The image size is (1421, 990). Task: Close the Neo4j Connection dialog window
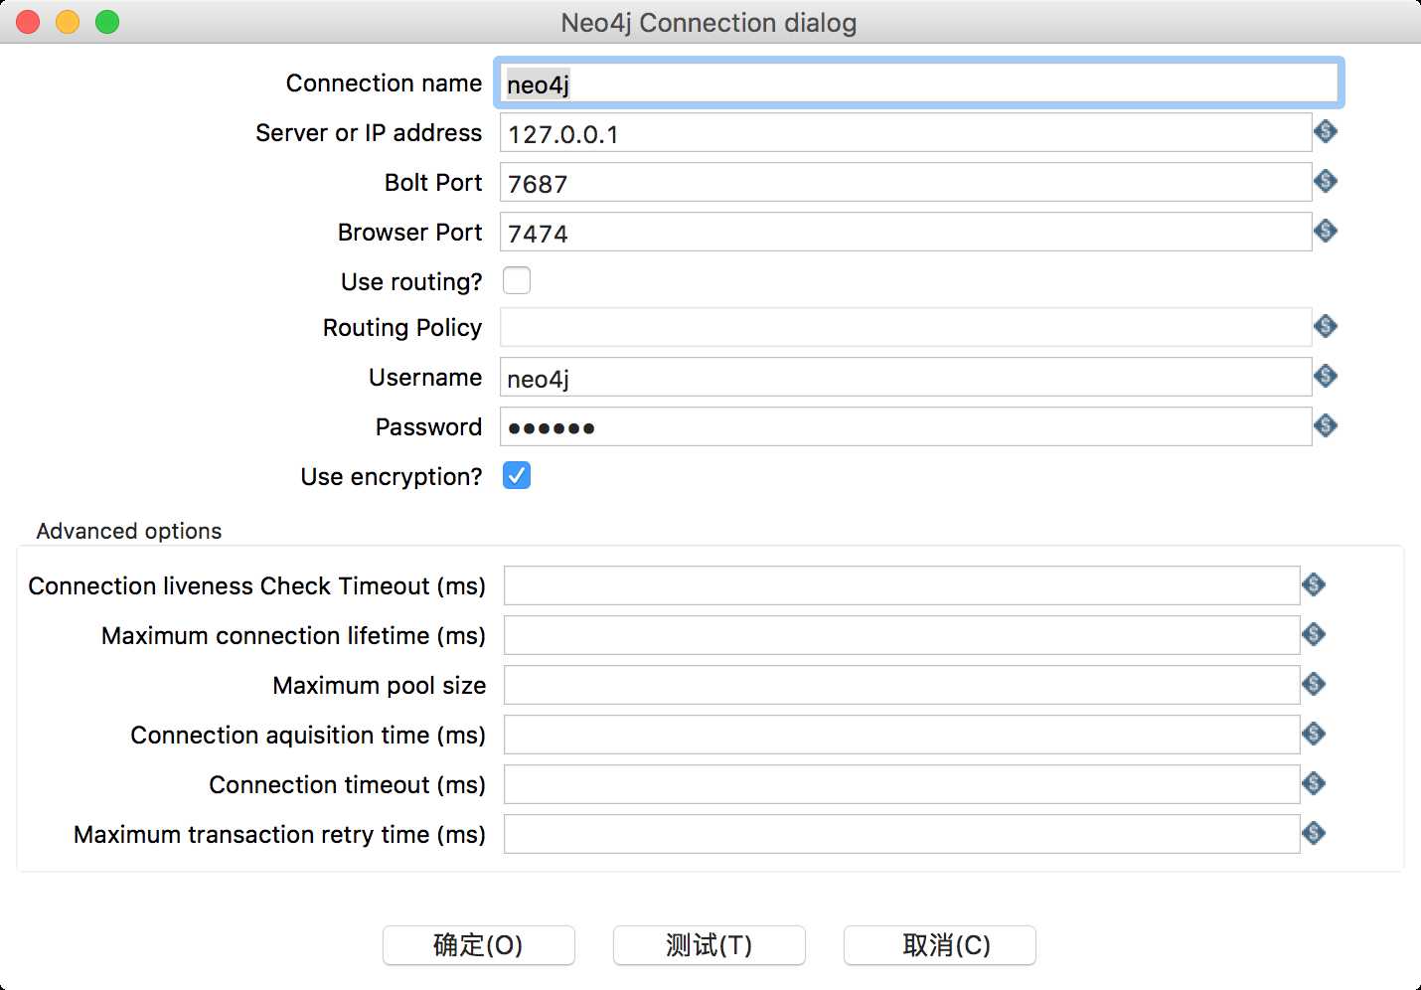pyautogui.click(x=28, y=22)
